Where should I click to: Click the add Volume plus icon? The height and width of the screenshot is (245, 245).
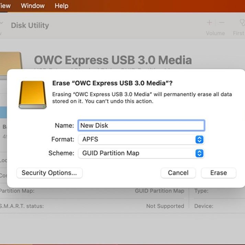209,23
